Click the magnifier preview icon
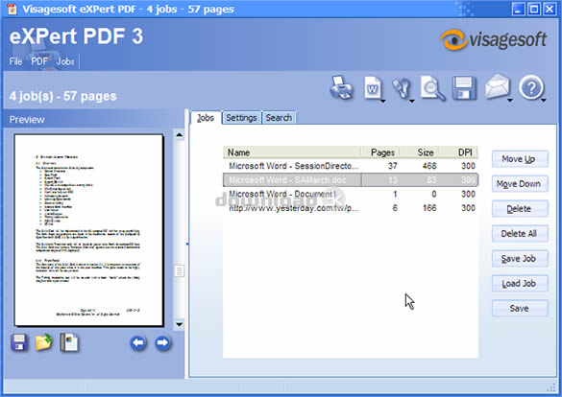Image resolution: width=562 pixels, height=397 pixels. (x=432, y=88)
